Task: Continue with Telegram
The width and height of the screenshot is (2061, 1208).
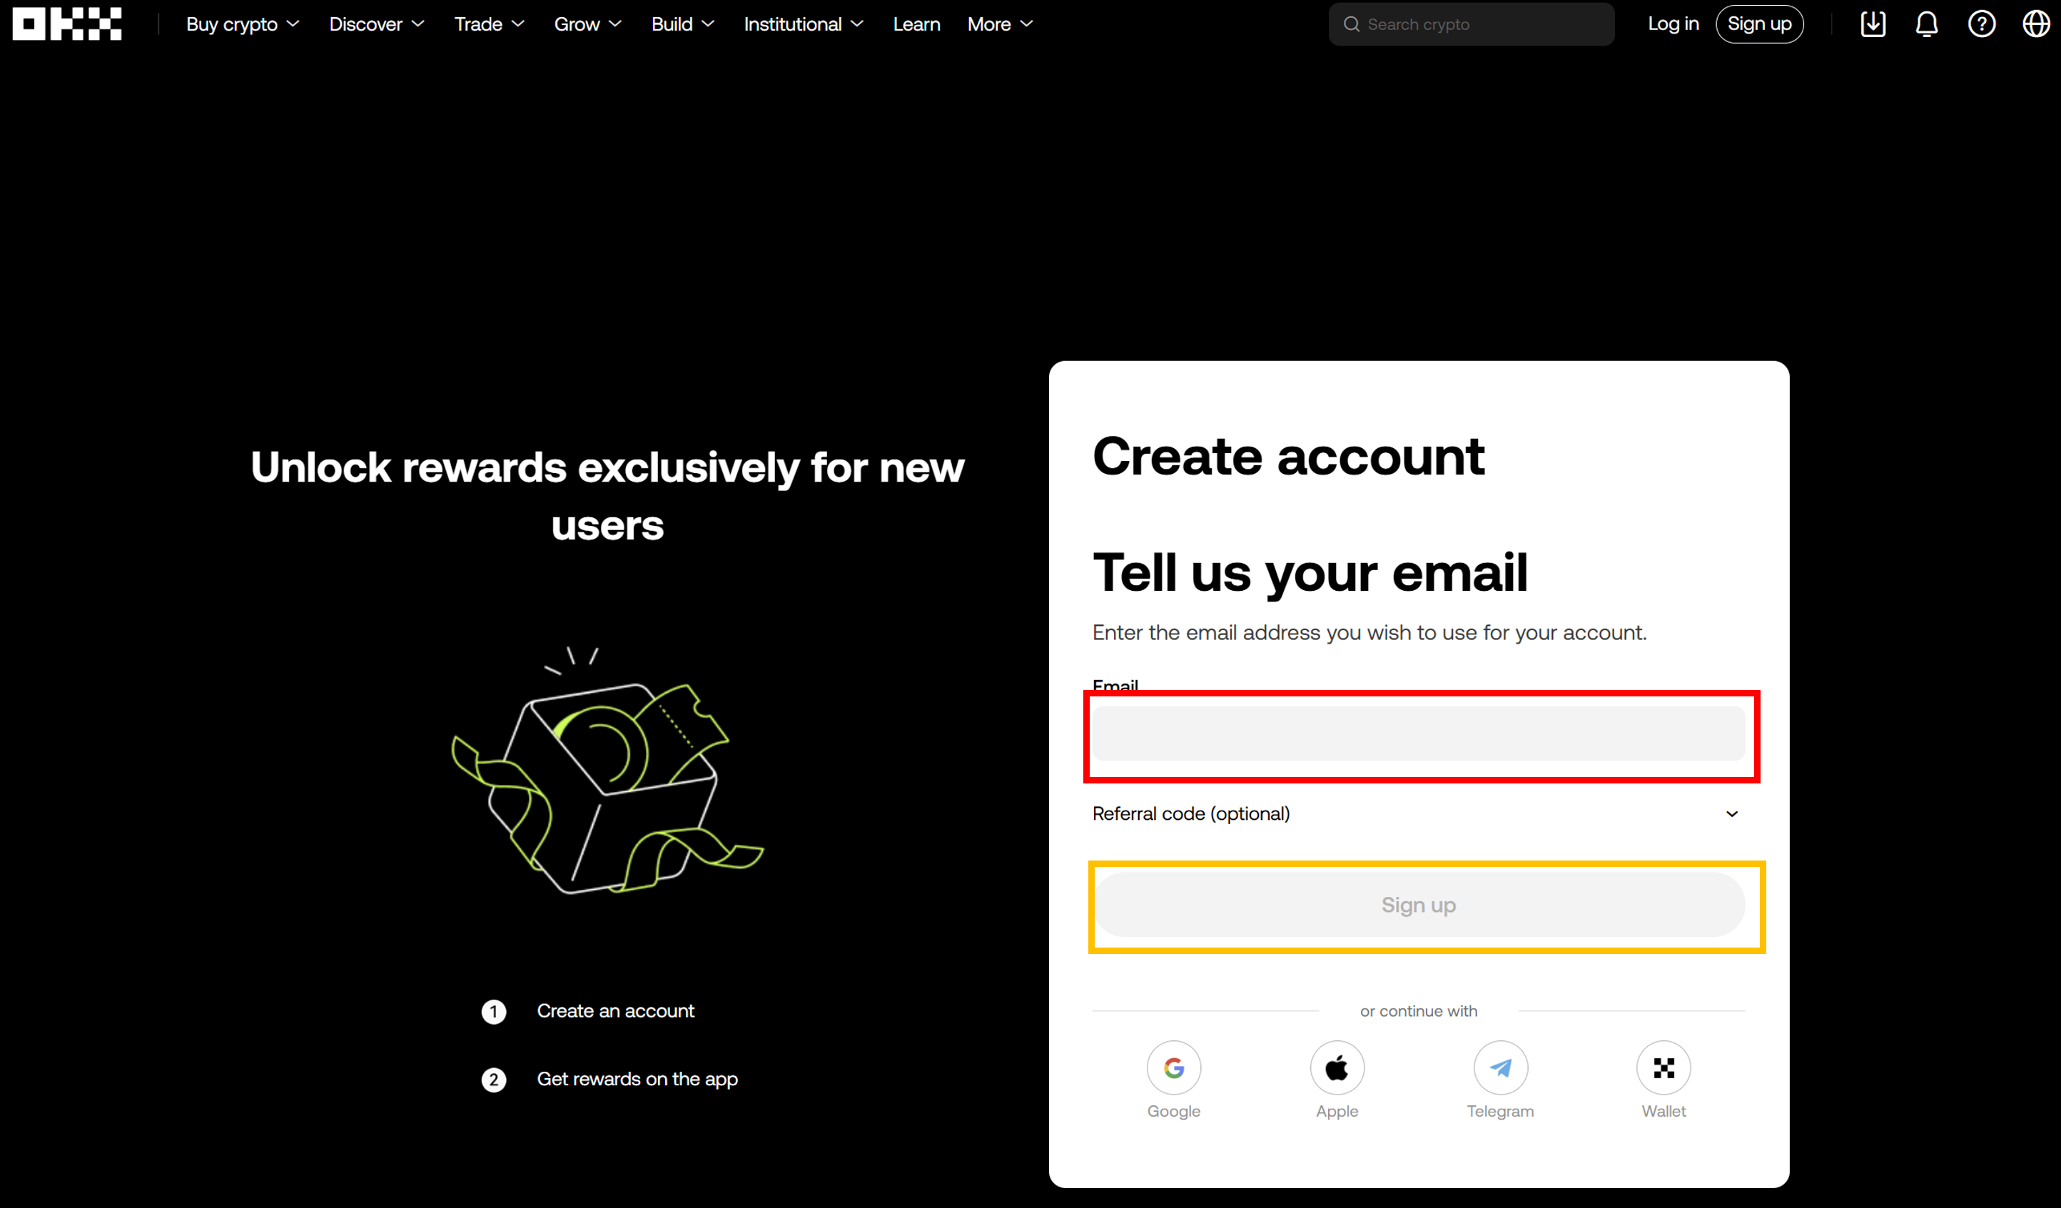Action: click(1500, 1080)
